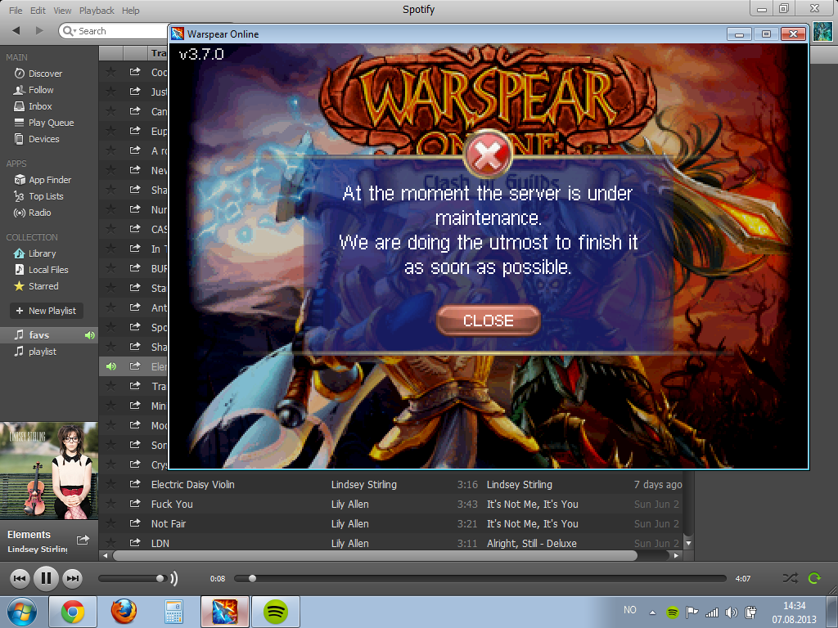Image resolution: width=838 pixels, height=628 pixels.
Task: Open the Playback menu
Action: [x=97, y=10]
